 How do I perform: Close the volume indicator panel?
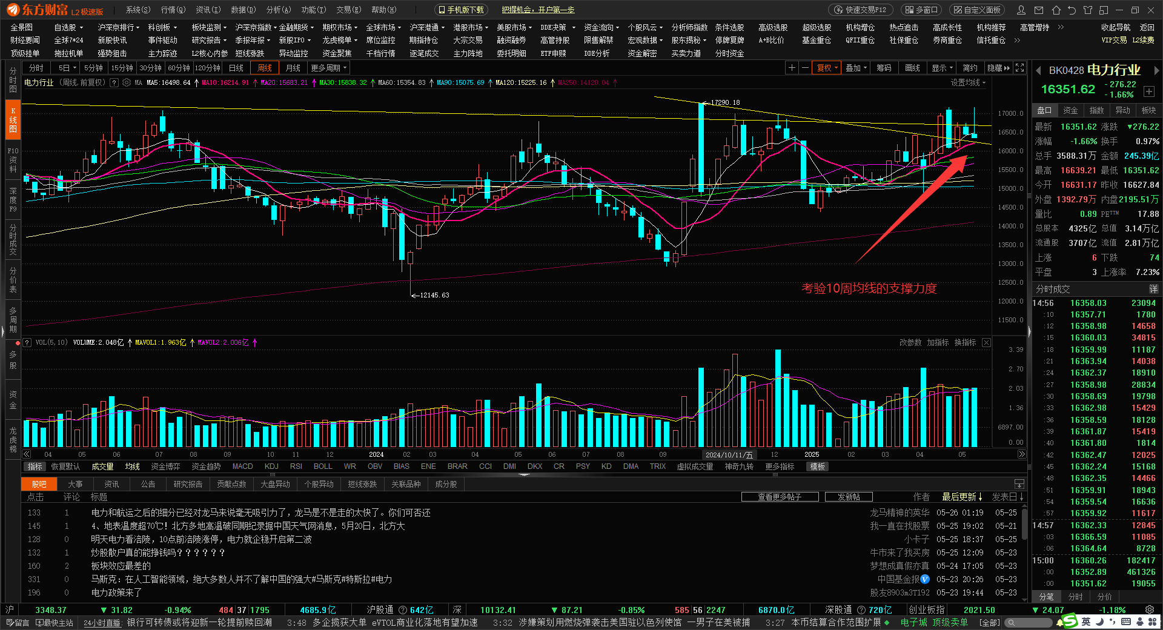tap(986, 343)
